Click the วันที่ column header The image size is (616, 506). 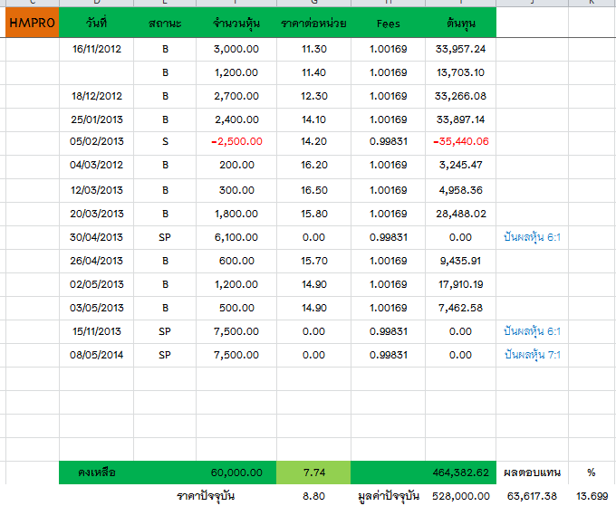[96, 23]
